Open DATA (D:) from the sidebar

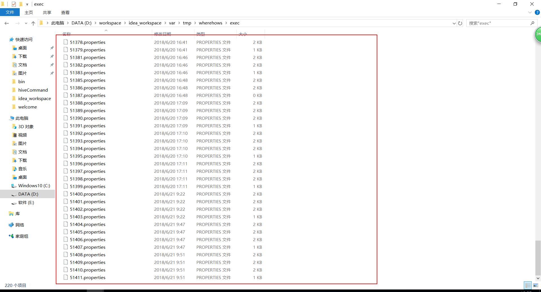click(28, 194)
